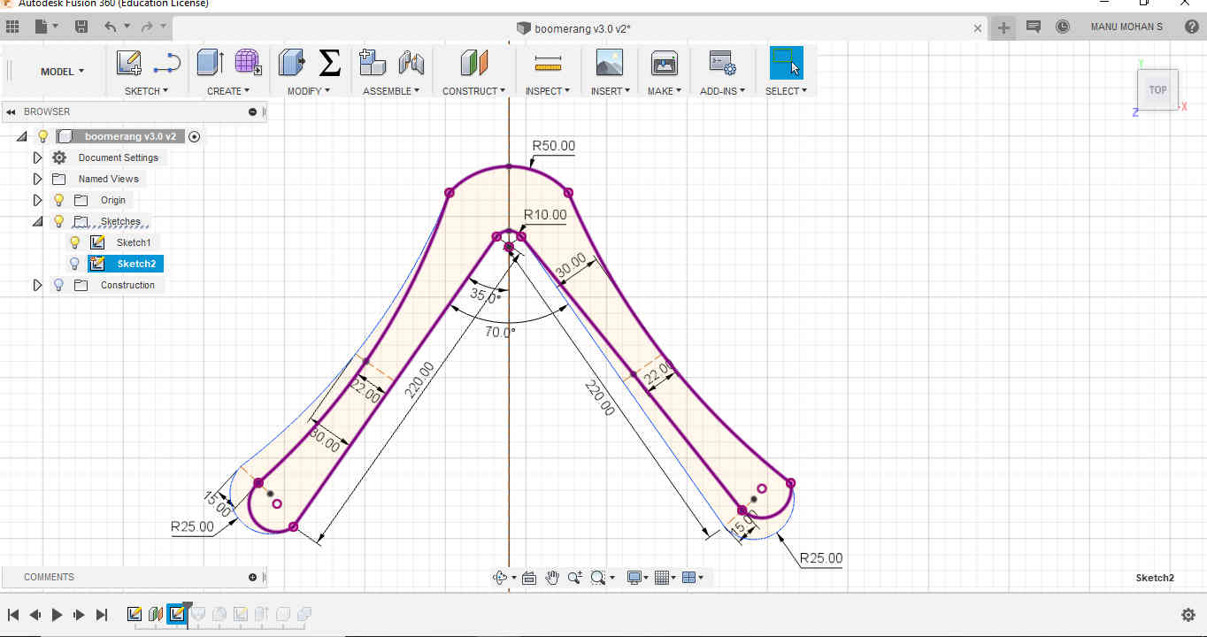Open timeline settings gear
This screenshot has width=1207, height=637.
[1188, 615]
